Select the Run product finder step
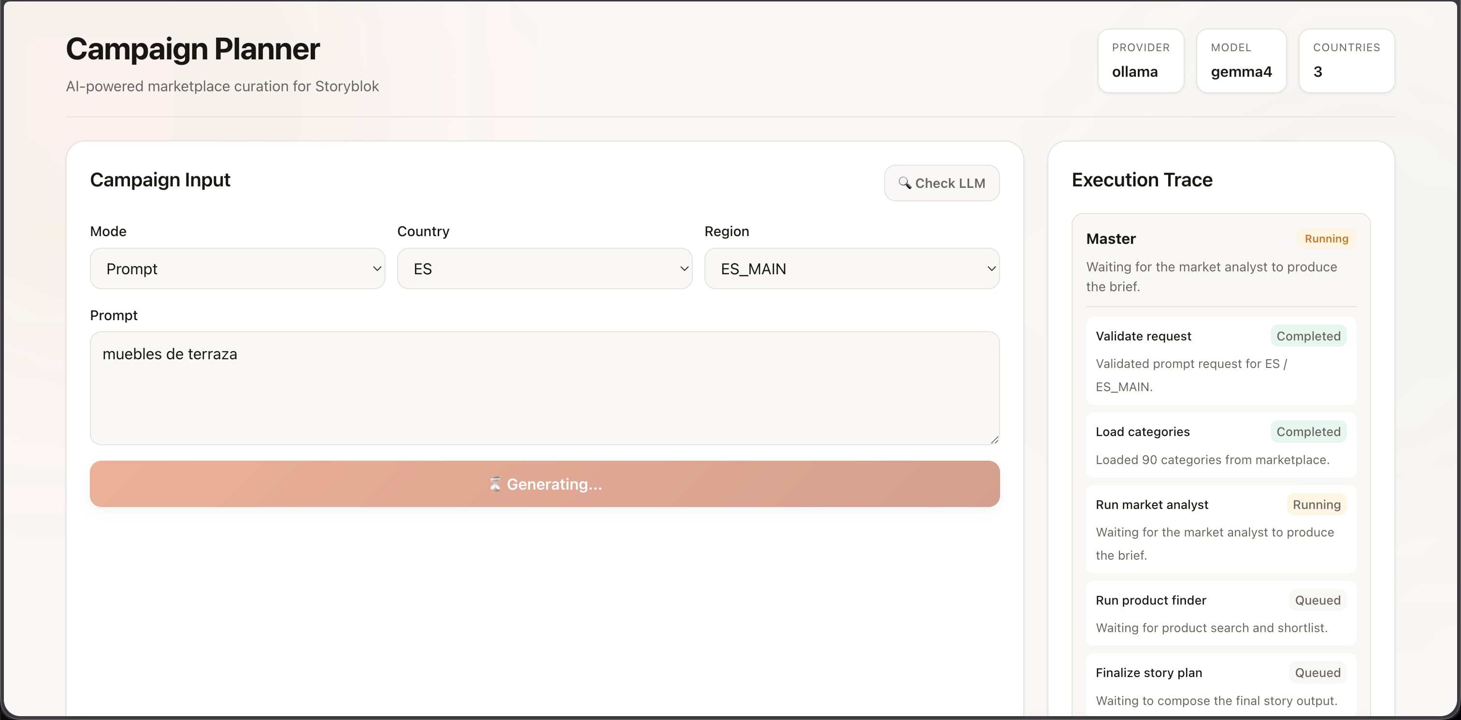The image size is (1461, 720). (x=1220, y=613)
